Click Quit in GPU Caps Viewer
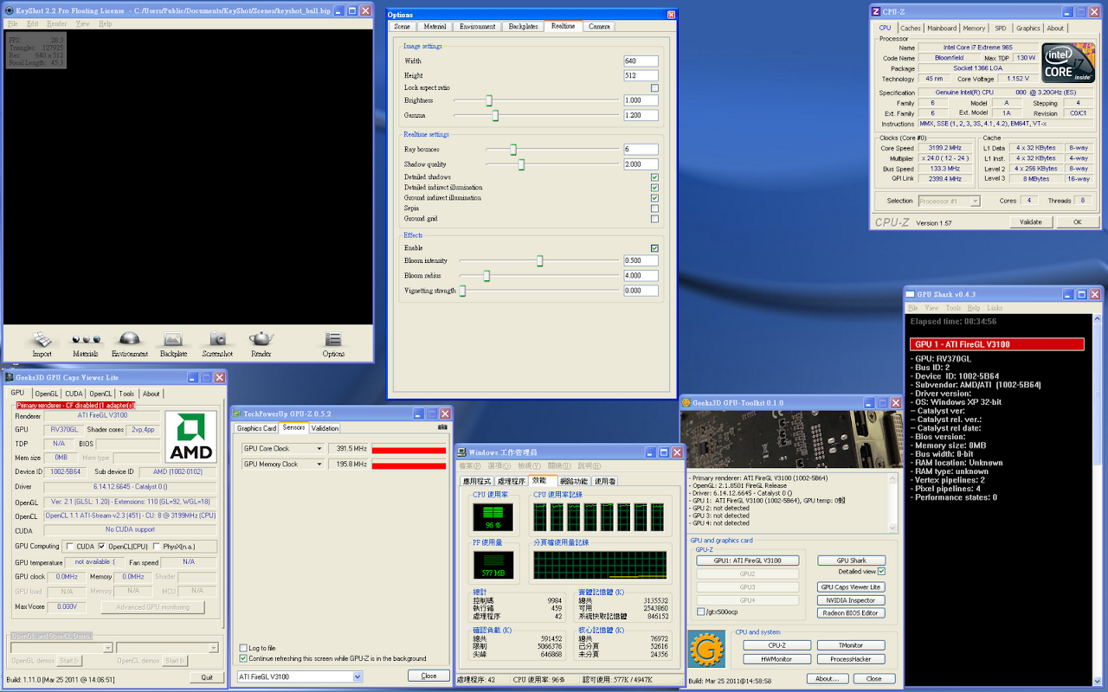The height and width of the screenshot is (692, 1108). (x=206, y=677)
